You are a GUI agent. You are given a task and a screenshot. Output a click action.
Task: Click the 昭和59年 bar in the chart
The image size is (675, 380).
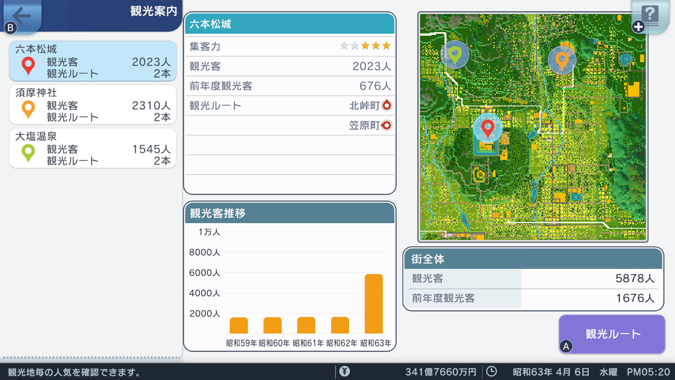(239, 325)
